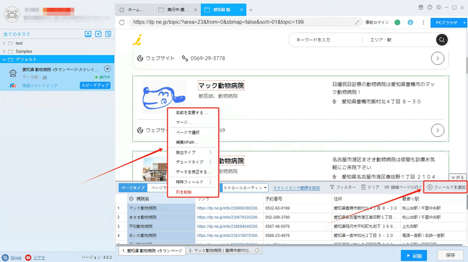
Task: Click into the エリア・駅 field
Action: click(x=398, y=40)
